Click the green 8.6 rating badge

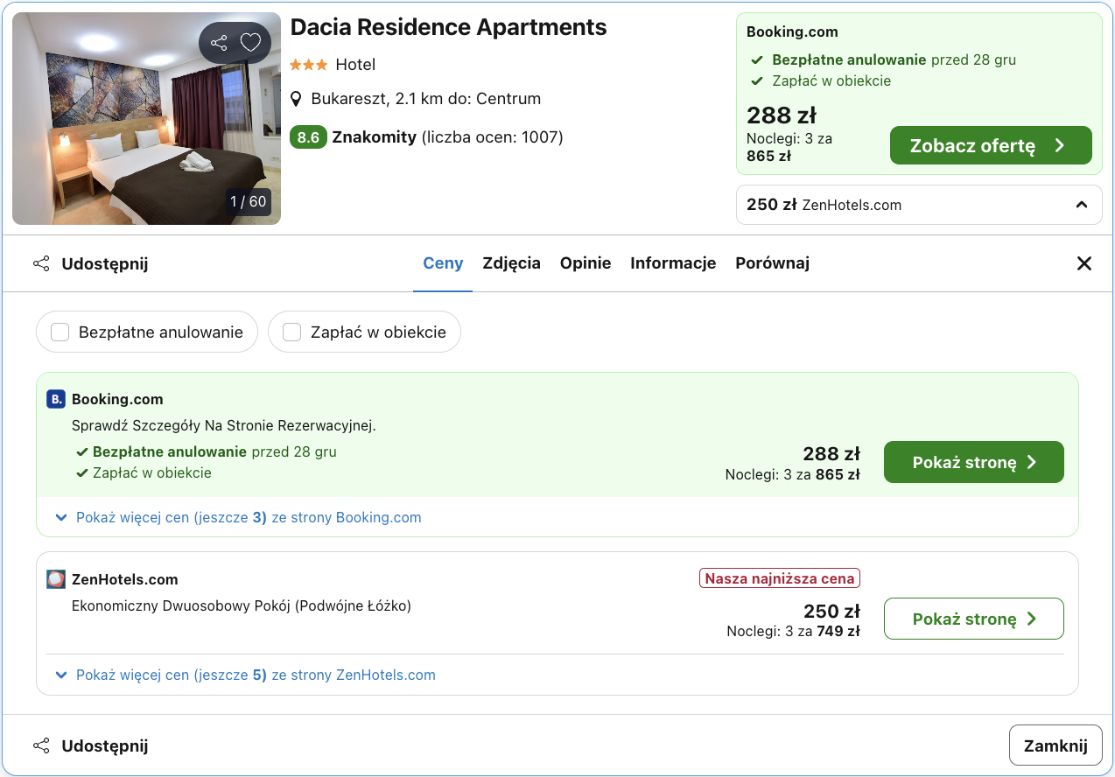pyautogui.click(x=308, y=136)
